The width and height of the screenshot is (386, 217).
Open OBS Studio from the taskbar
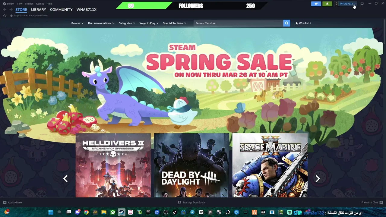(x=165, y=212)
